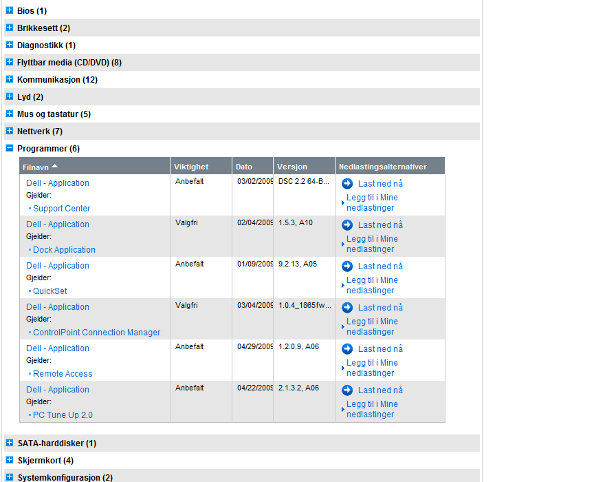The width and height of the screenshot is (594, 482).
Task: Add QuickSet to Mine nedlastinger
Action: [372, 285]
